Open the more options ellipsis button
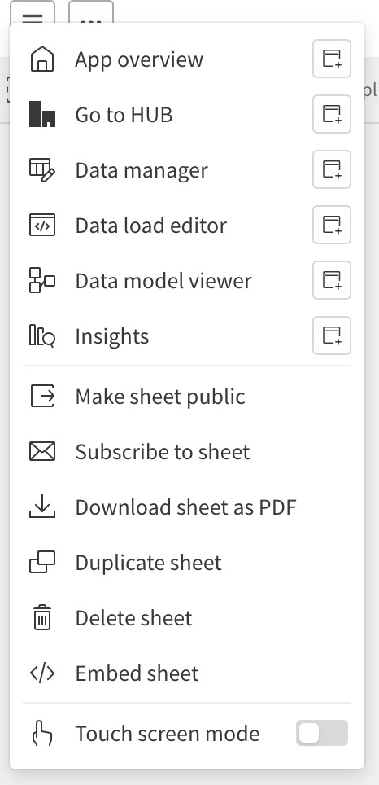The height and width of the screenshot is (785, 379). tap(91, 12)
